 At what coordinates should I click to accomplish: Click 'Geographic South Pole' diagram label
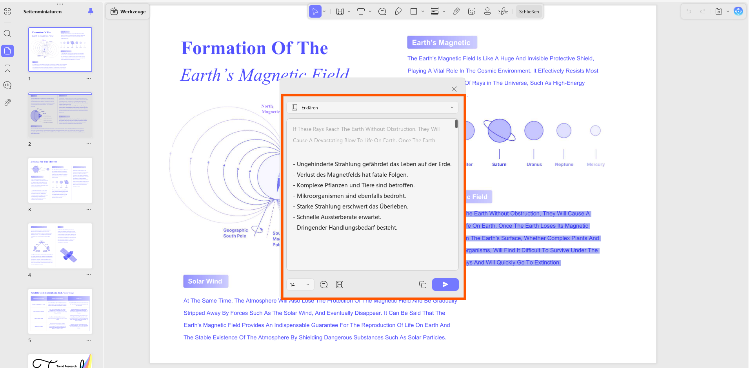click(x=235, y=233)
